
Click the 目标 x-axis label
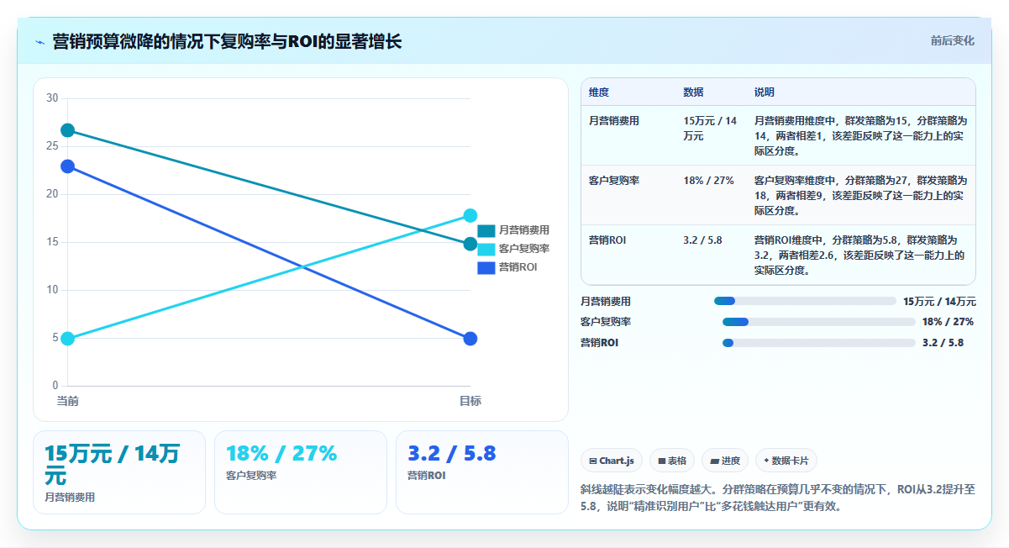470,401
